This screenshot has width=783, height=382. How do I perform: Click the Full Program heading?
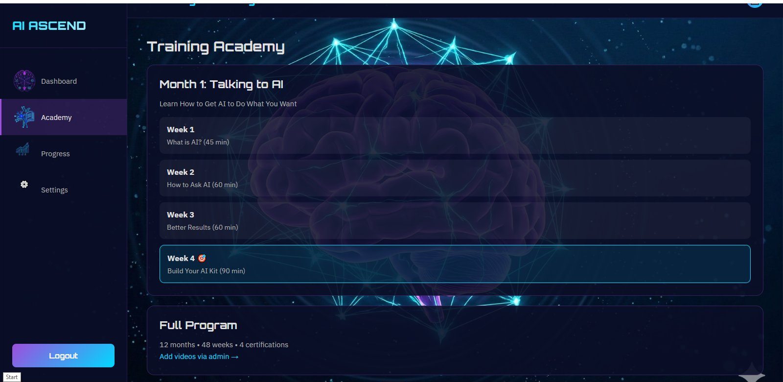(198, 325)
